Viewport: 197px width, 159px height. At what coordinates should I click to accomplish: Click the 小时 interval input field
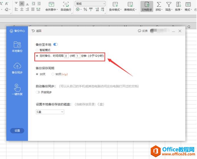(66, 56)
